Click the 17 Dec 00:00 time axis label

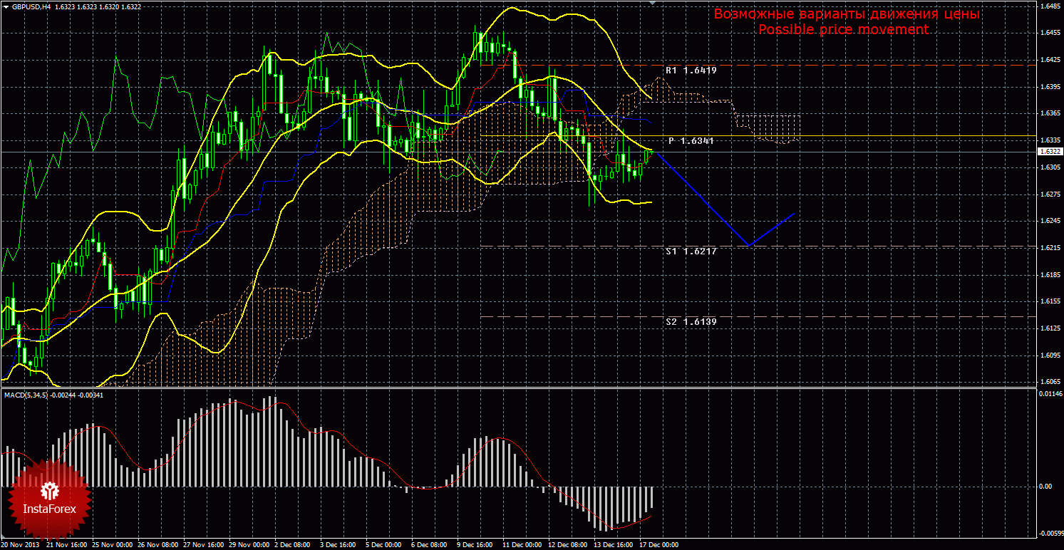point(659,545)
